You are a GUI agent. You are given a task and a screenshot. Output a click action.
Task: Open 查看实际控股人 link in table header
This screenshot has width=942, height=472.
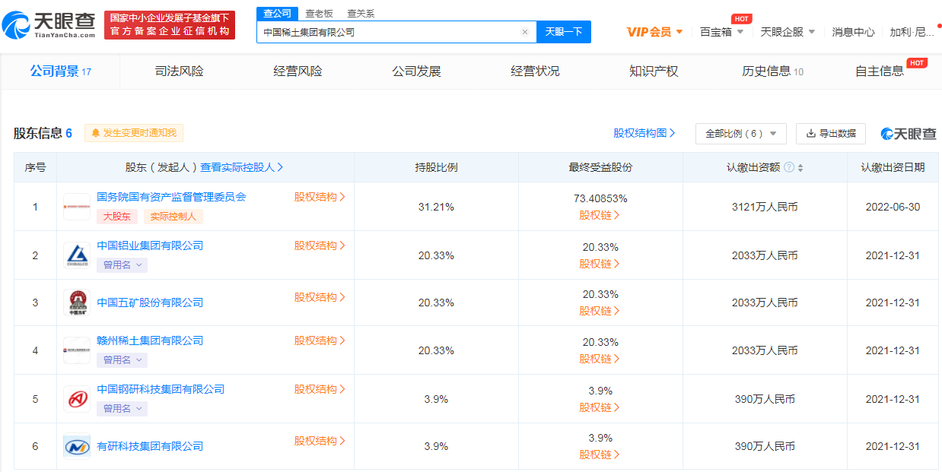242,167
